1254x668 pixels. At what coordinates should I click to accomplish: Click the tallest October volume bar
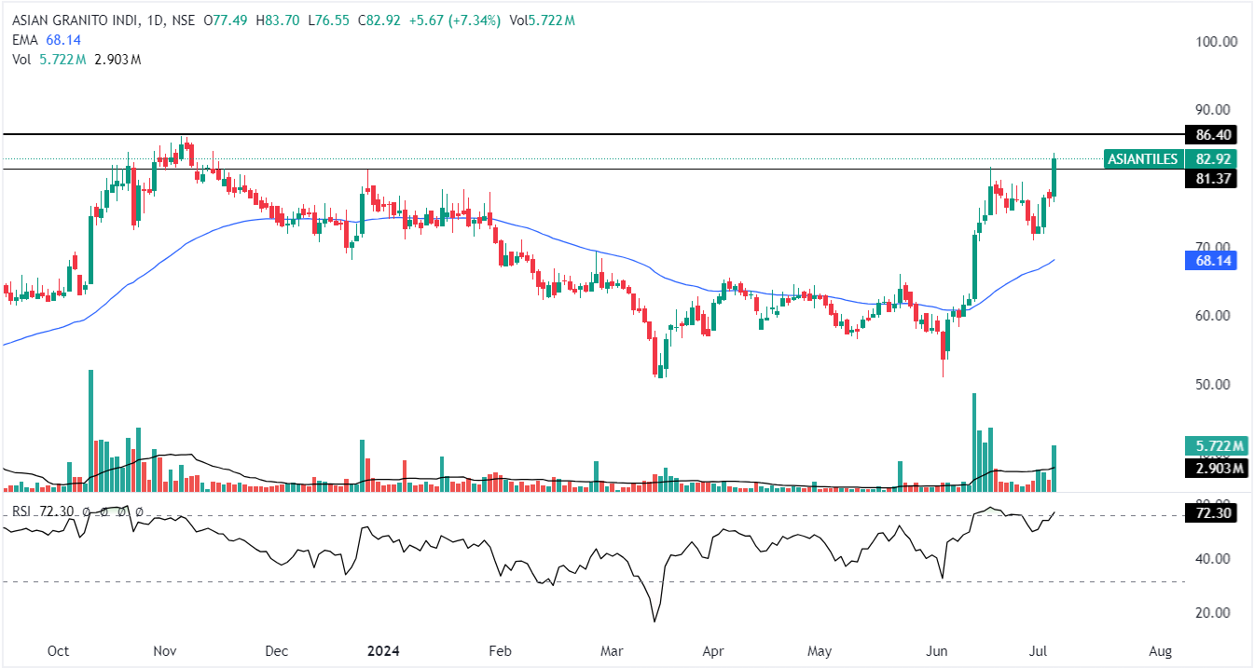(90, 429)
